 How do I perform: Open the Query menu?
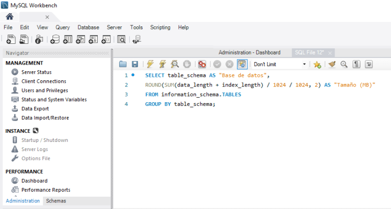click(x=63, y=27)
